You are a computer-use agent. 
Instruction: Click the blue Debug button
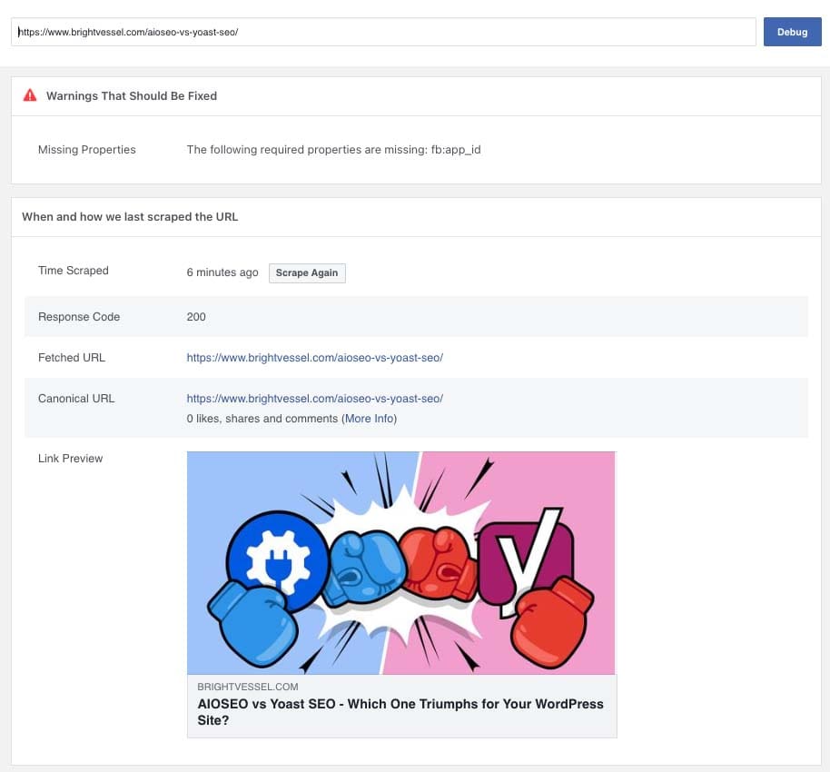coord(792,32)
